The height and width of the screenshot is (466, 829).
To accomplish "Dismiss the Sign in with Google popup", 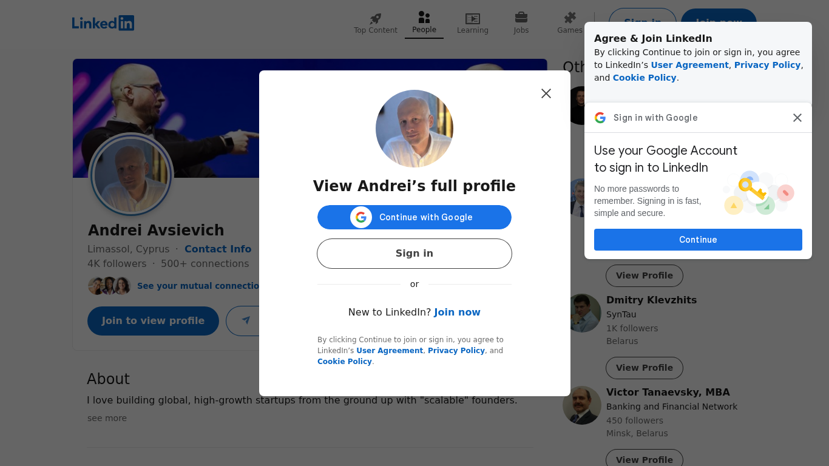I will click(x=797, y=118).
